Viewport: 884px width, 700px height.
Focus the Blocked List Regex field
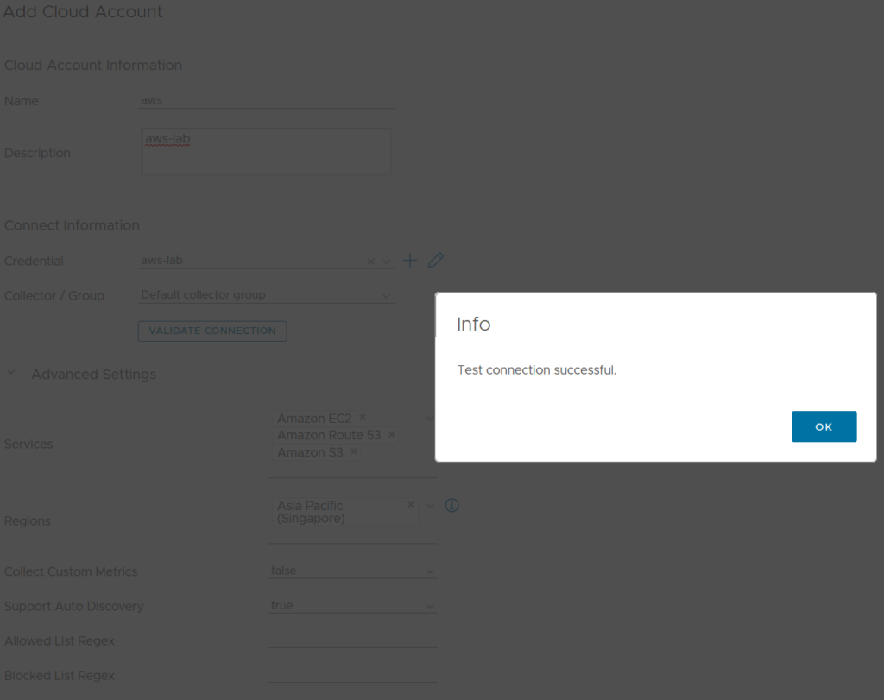[353, 675]
